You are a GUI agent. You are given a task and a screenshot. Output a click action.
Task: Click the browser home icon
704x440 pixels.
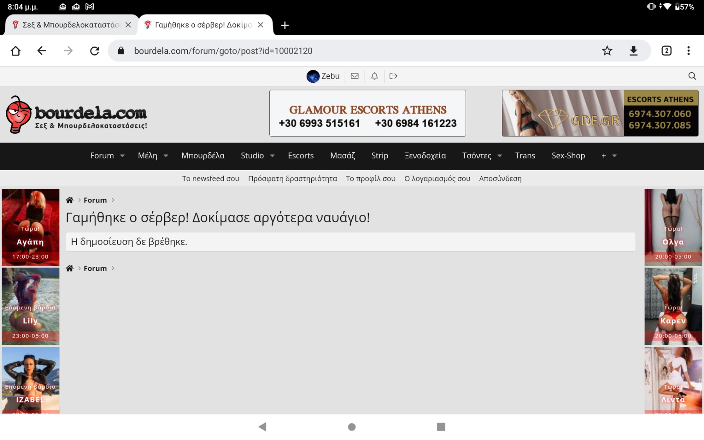pyautogui.click(x=16, y=51)
